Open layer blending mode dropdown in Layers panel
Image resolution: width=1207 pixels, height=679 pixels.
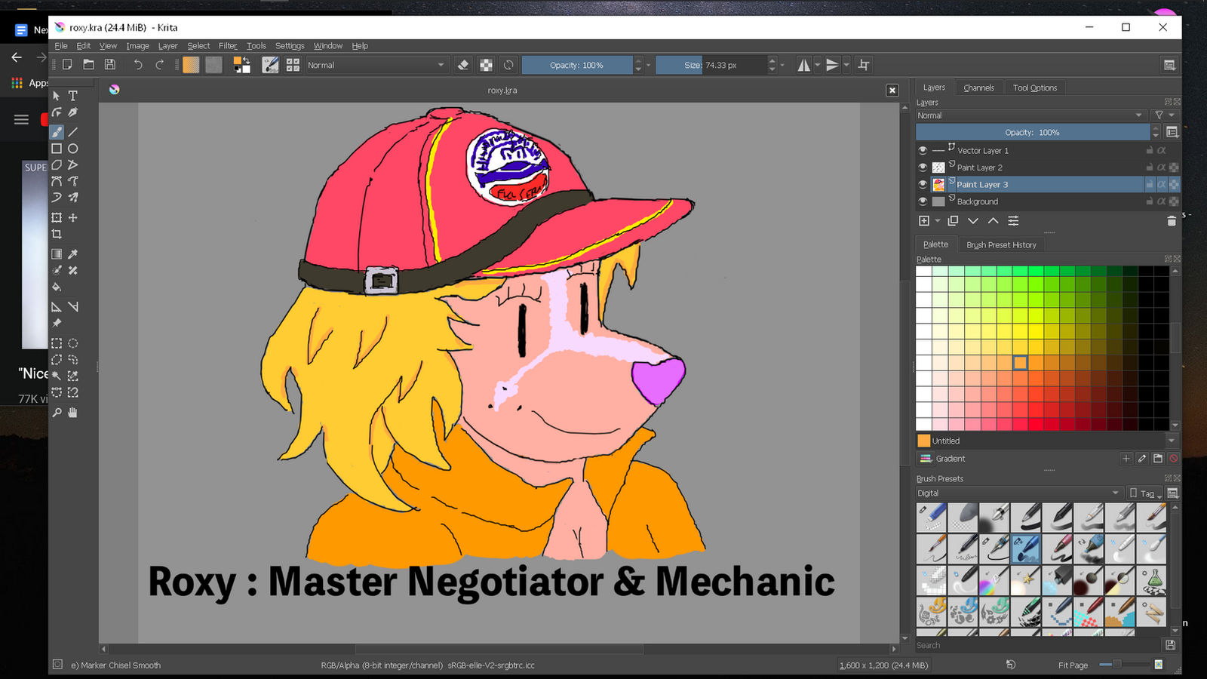point(1030,115)
